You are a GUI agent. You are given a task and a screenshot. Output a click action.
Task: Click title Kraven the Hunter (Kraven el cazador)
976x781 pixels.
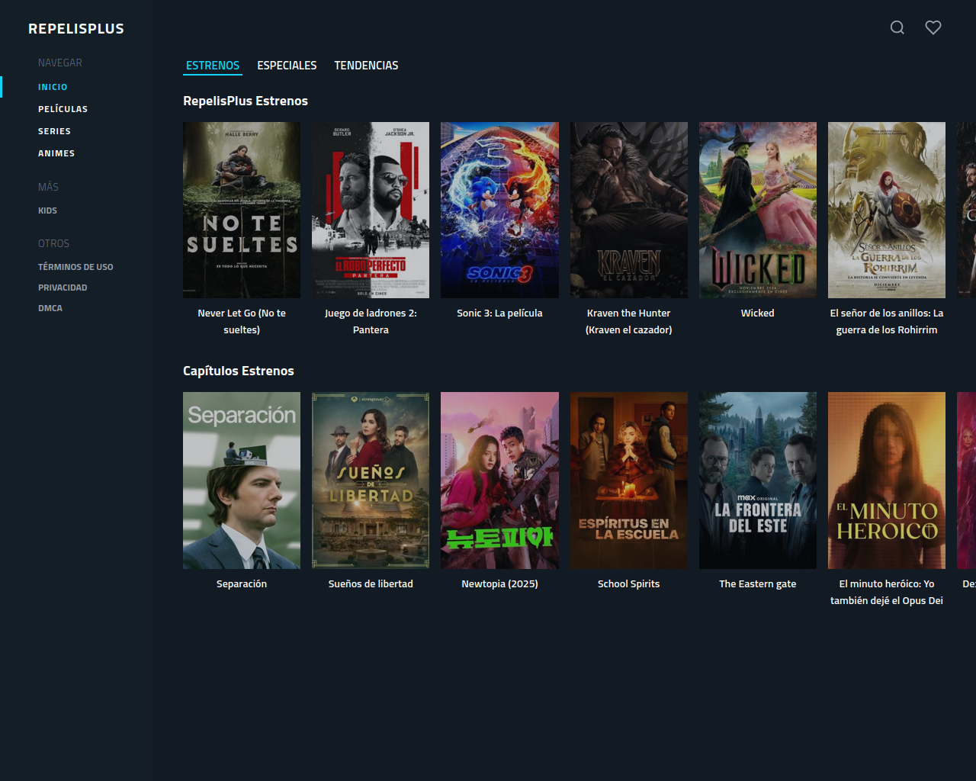[x=629, y=321]
